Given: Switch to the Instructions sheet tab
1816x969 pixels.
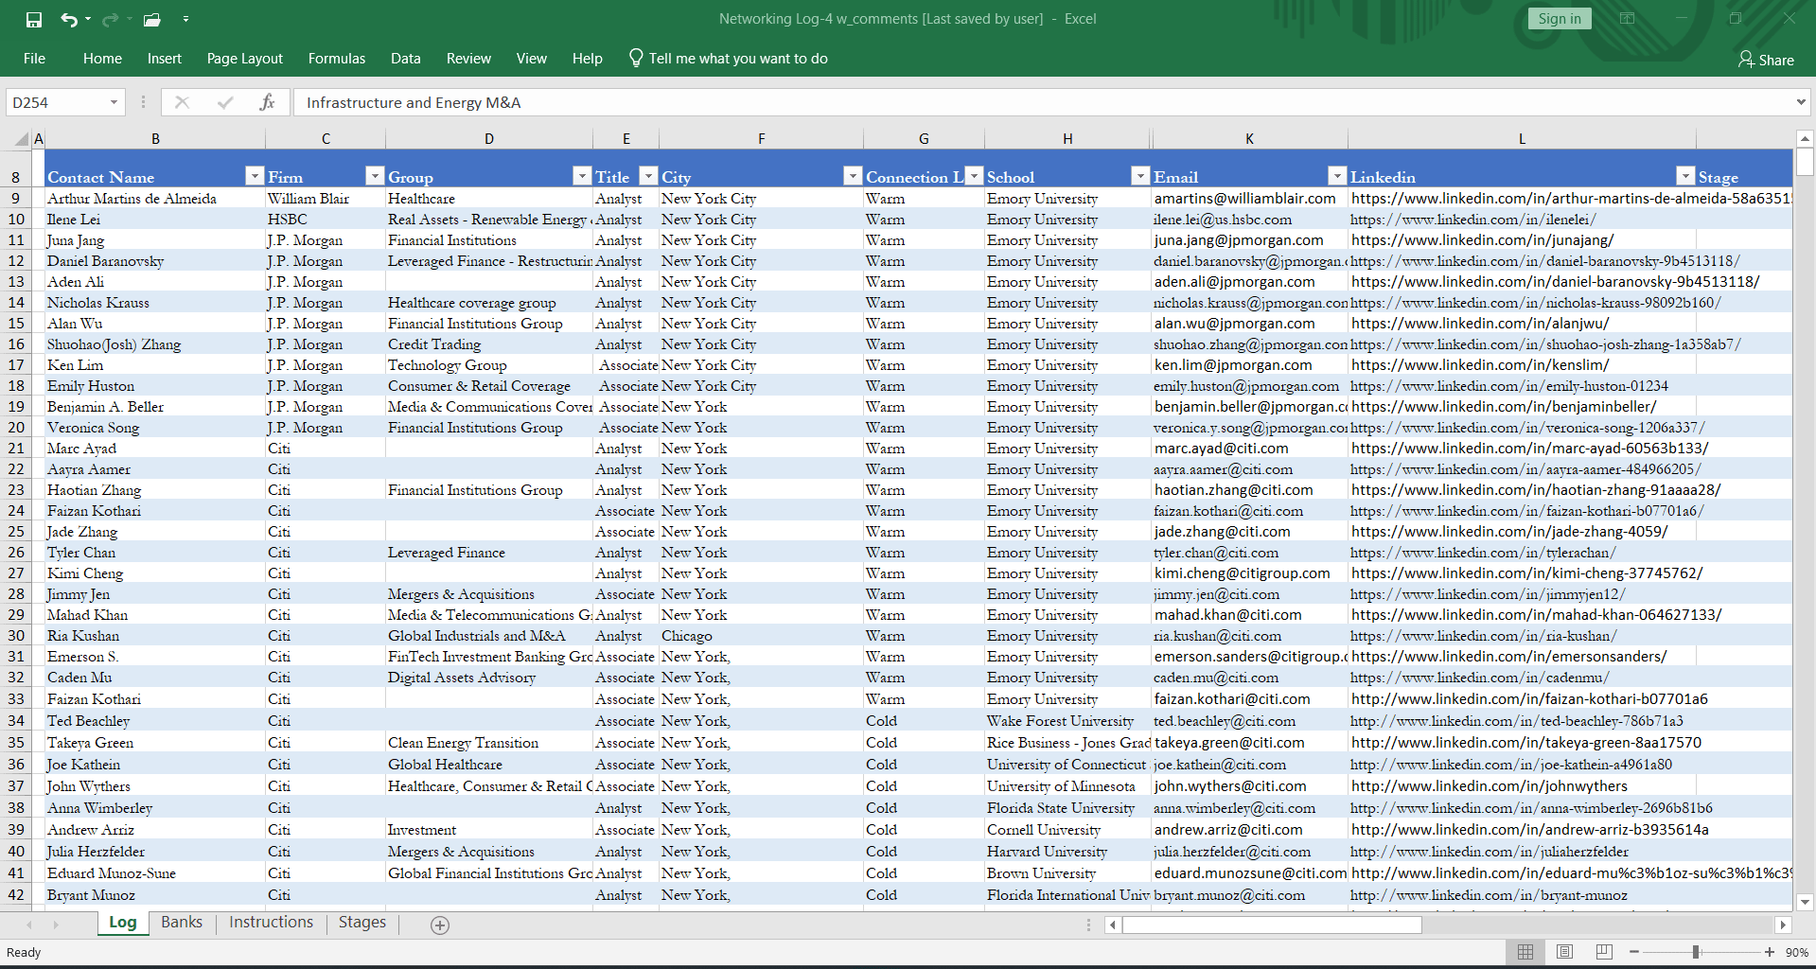Looking at the screenshot, I should (271, 923).
